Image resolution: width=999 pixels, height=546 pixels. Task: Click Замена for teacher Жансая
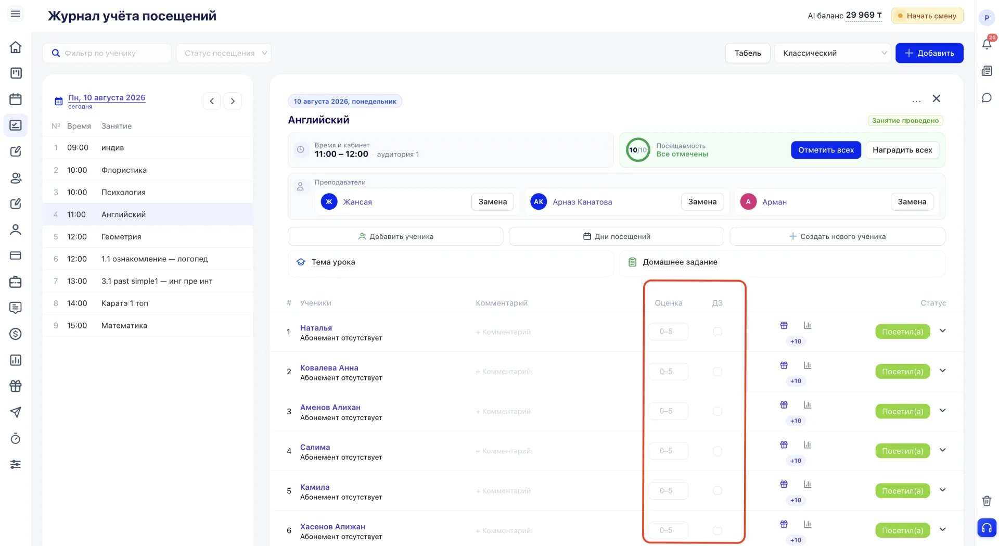point(493,202)
